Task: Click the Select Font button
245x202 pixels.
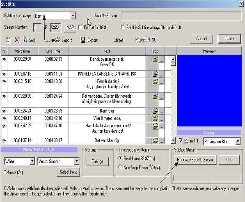Action: (68, 172)
